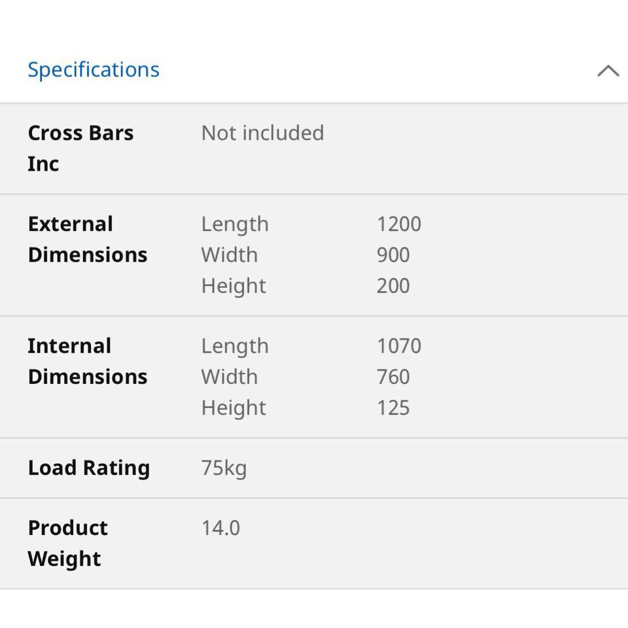Click the internal Height value 125
The width and height of the screenshot is (628, 628).
tap(393, 408)
